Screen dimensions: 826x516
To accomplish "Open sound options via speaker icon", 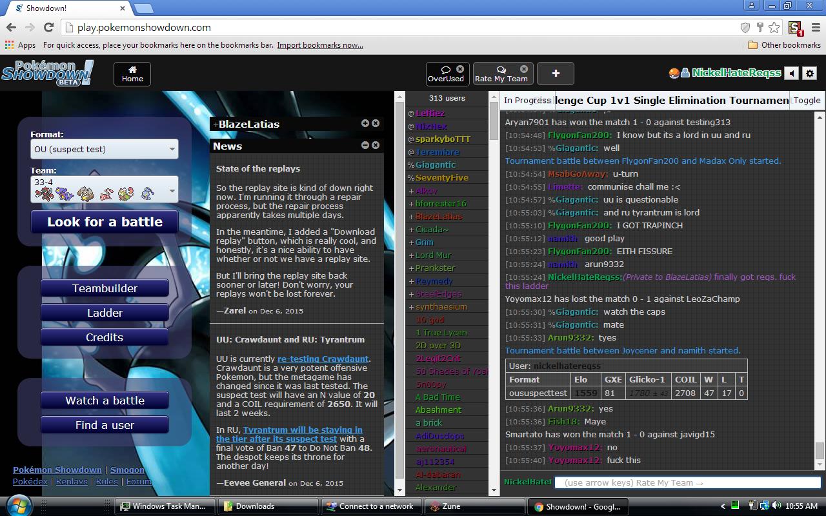I will click(792, 74).
